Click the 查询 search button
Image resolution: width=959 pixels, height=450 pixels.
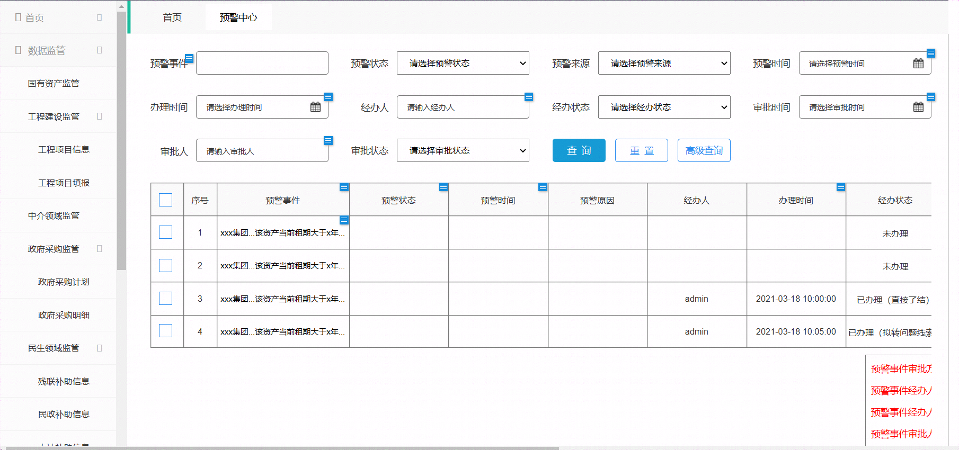pos(579,150)
